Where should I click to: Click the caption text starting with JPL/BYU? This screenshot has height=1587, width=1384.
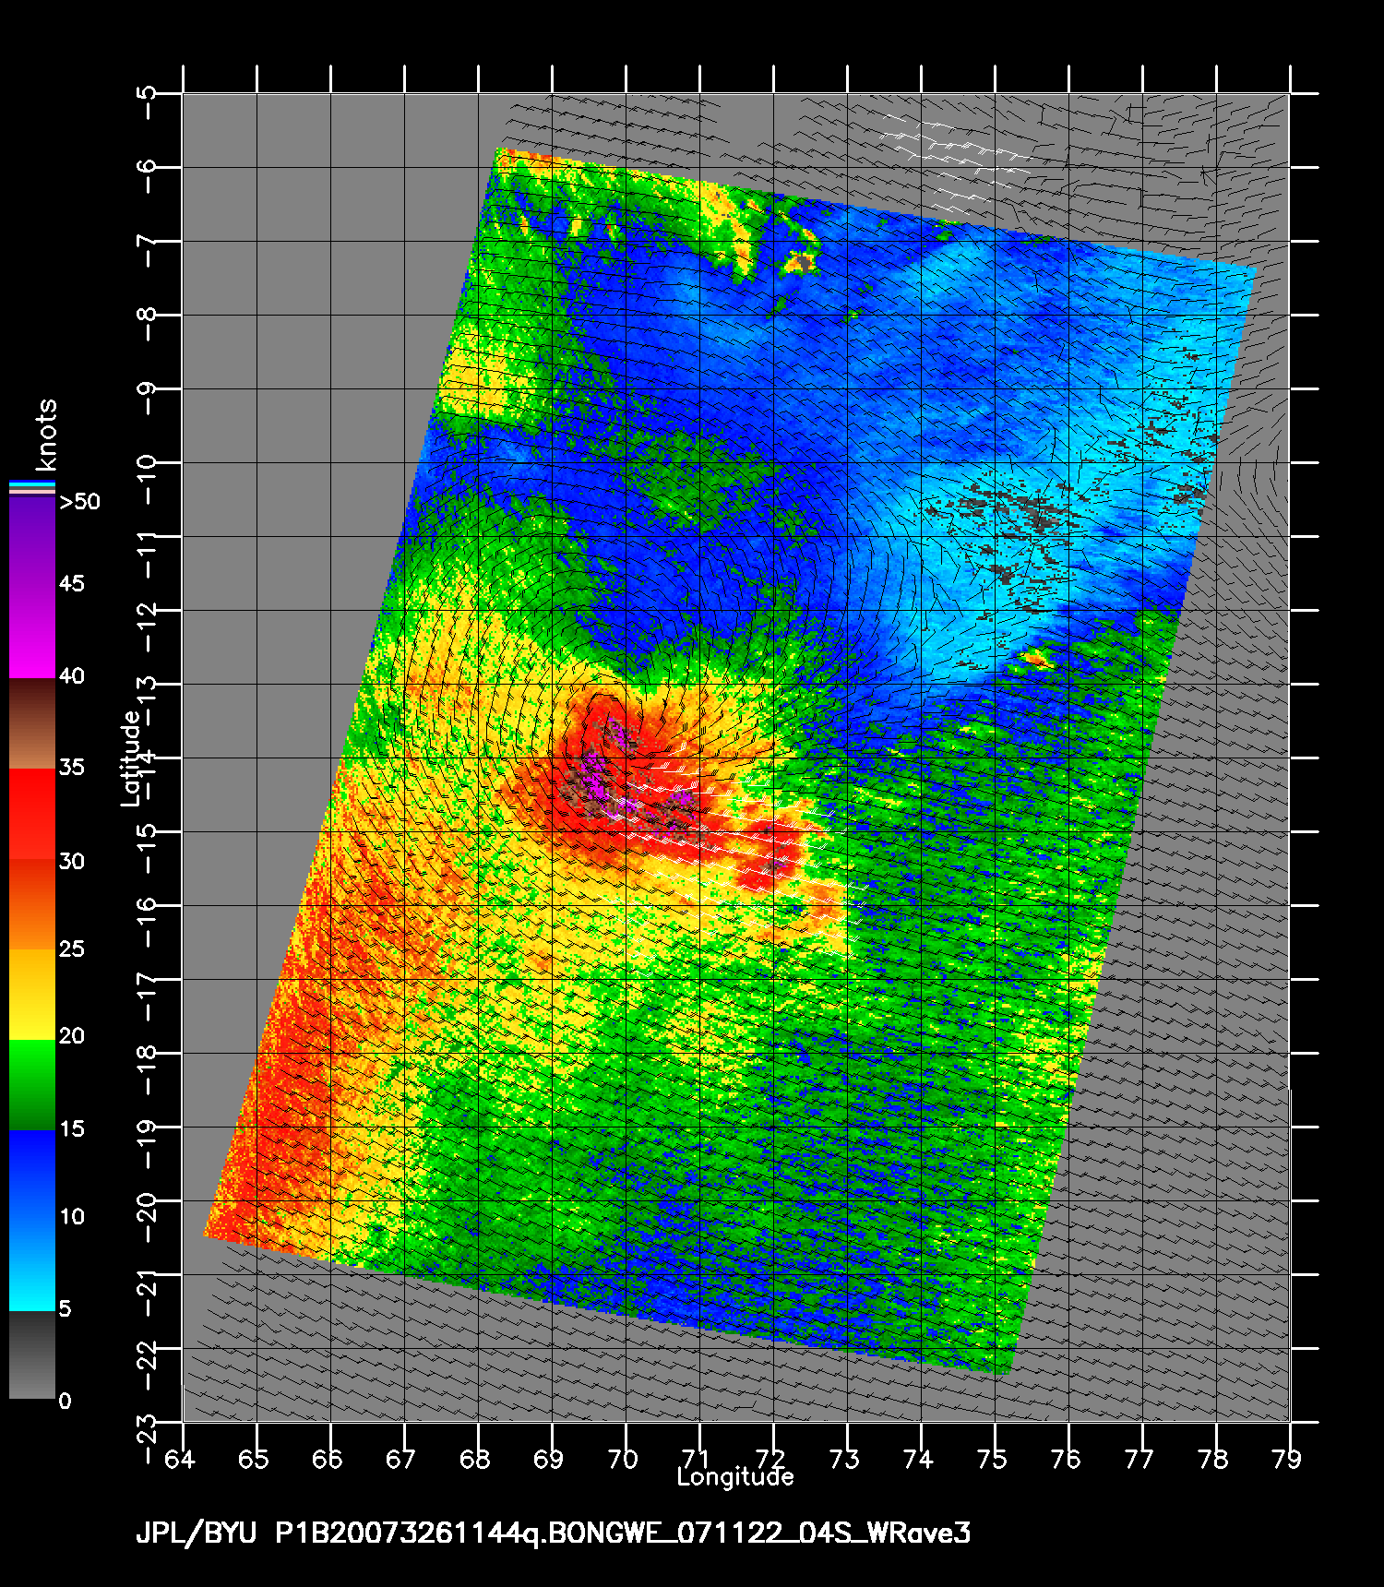pos(553,1533)
